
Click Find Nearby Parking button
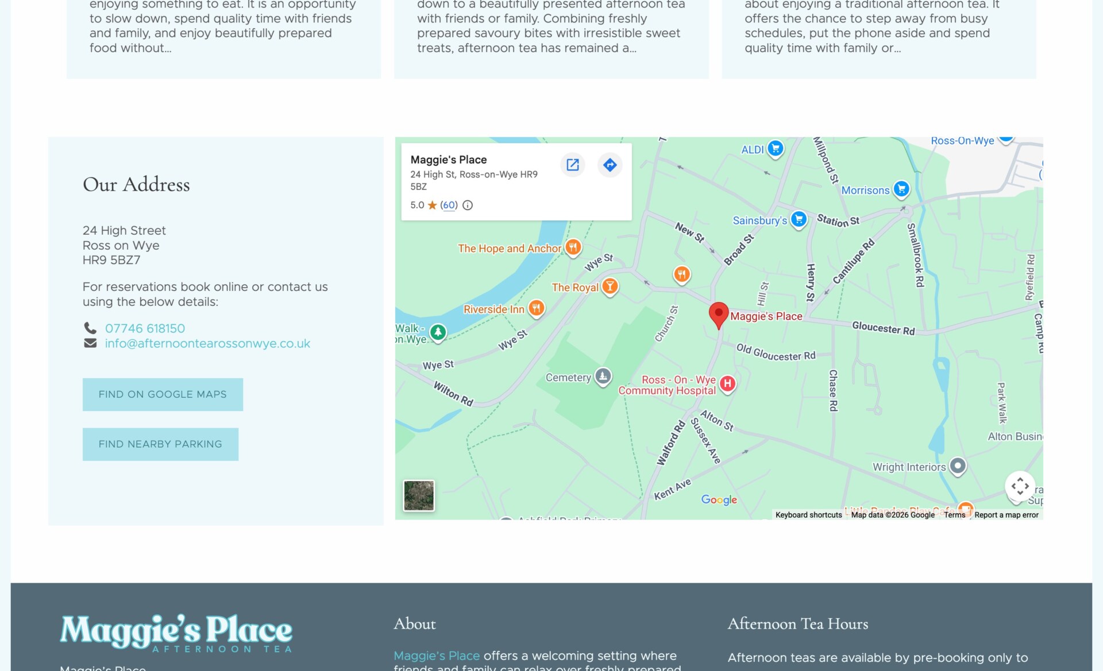click(x=160, y=444)
